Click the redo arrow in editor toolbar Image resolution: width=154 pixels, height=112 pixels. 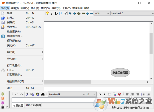[x=22, y=94]
